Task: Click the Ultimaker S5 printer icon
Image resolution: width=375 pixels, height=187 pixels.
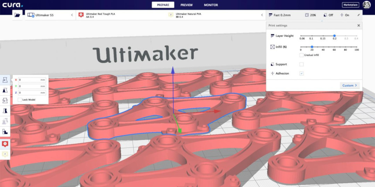Action: pos(31,15)
